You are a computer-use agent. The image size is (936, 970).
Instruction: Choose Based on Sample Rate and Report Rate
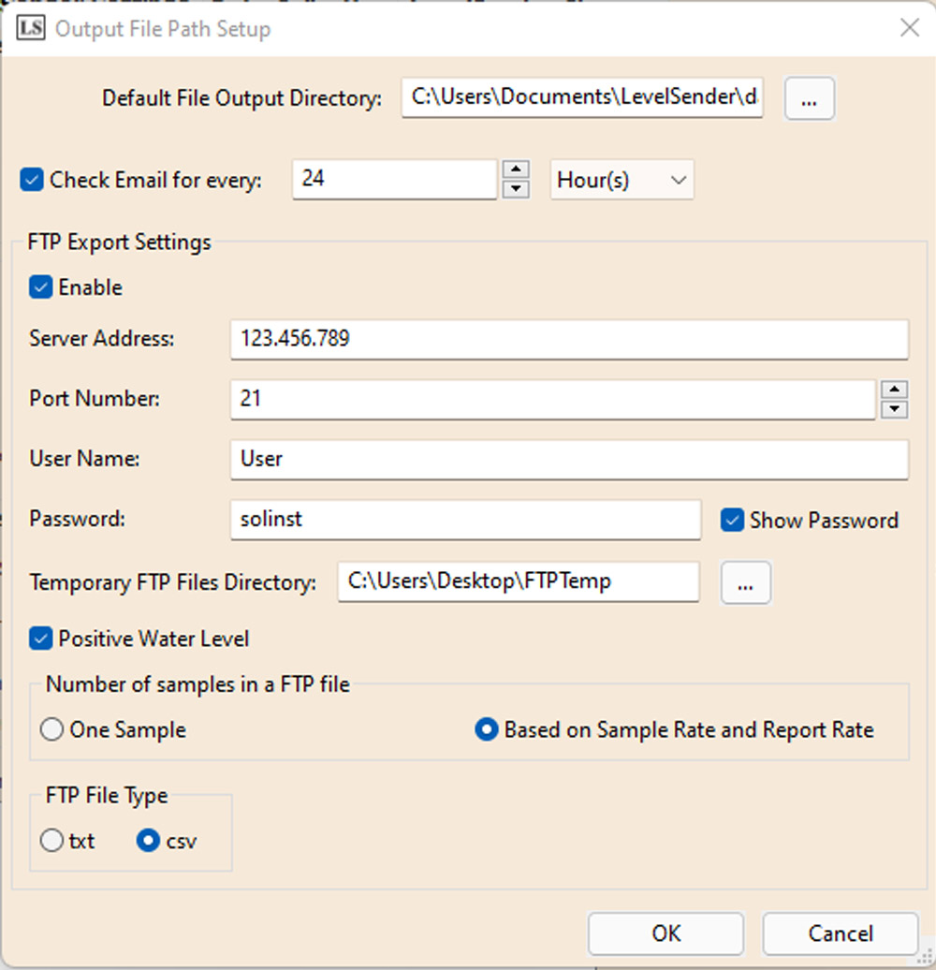(x=486, y=730)
